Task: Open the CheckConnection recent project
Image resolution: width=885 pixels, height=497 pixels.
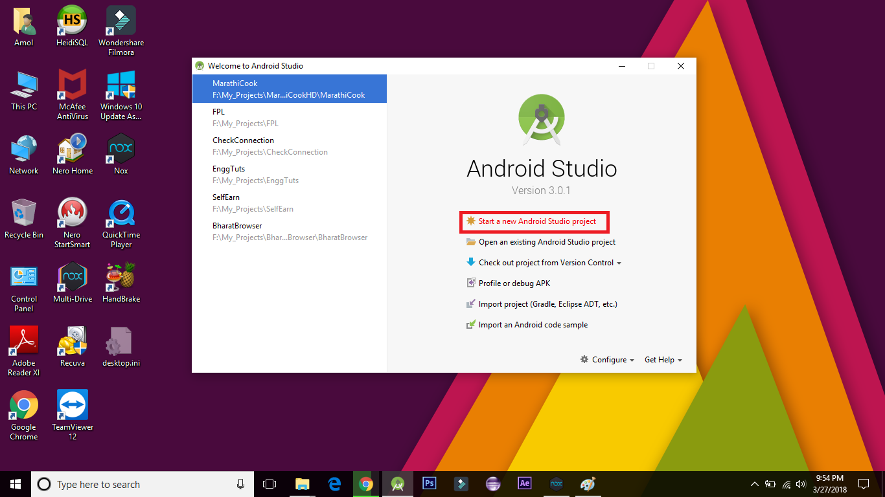Action: [x=290, y=146]
